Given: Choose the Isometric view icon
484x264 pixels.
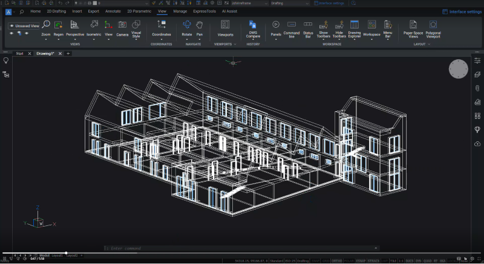Looking at the screenshot, I should (x=94, y=25).
